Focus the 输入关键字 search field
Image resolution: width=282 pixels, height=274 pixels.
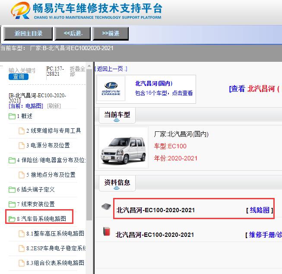(x=22, y=70)
